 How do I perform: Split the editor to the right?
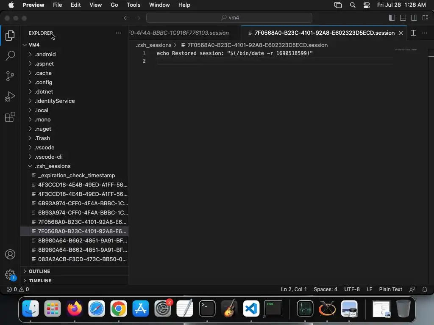pyautogui.click(x=413, y=33)
